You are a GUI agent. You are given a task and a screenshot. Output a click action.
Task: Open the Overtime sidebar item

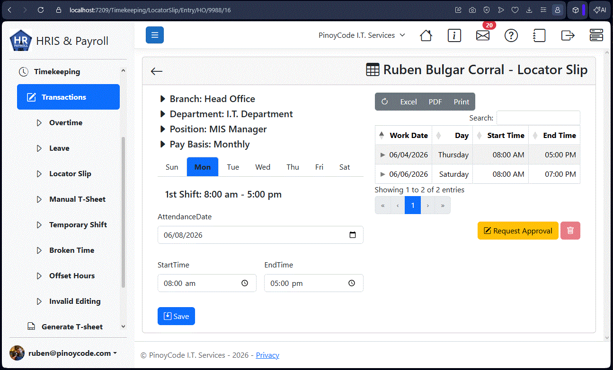(66, 122)
